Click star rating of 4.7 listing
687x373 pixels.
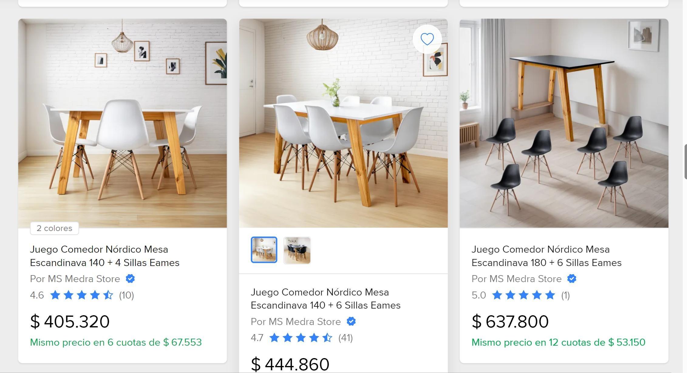[301, 338]
